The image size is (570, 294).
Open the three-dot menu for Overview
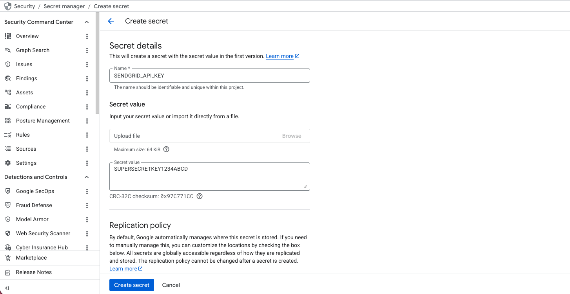tap(87, 36)
